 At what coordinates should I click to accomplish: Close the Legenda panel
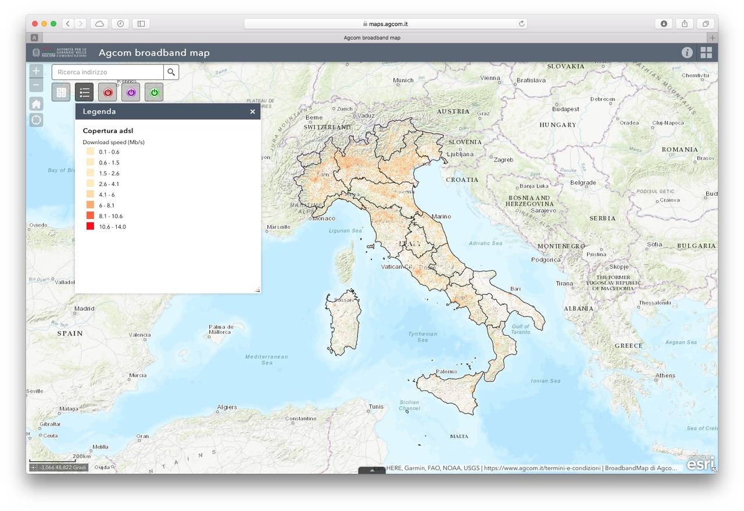[x=252, y=111]
